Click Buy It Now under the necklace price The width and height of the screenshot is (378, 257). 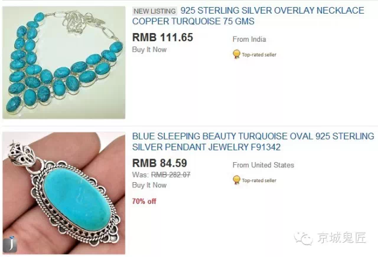[x=149, y=50]
